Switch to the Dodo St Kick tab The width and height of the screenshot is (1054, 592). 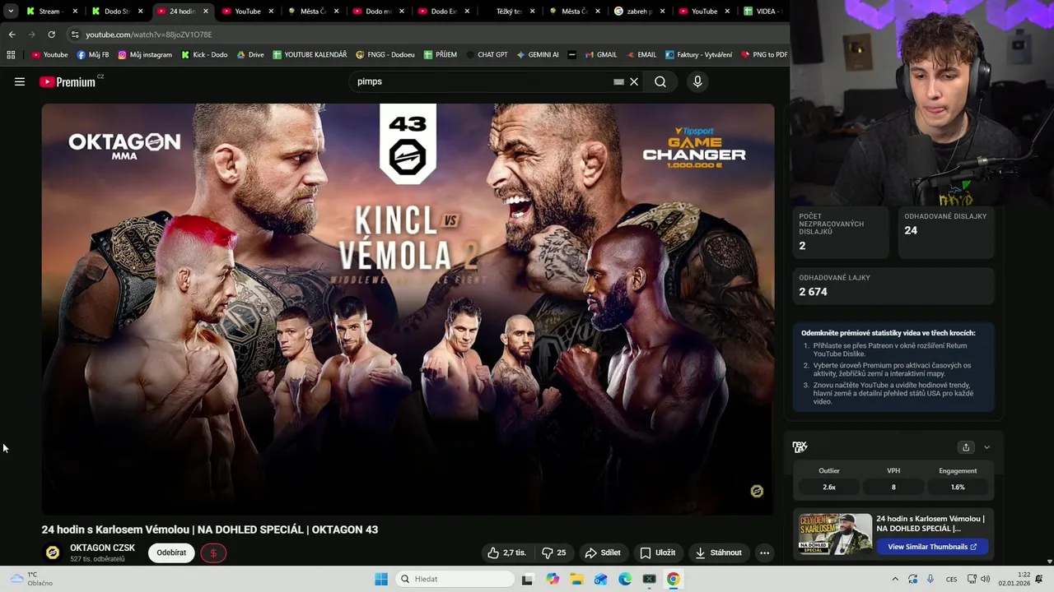117,12
